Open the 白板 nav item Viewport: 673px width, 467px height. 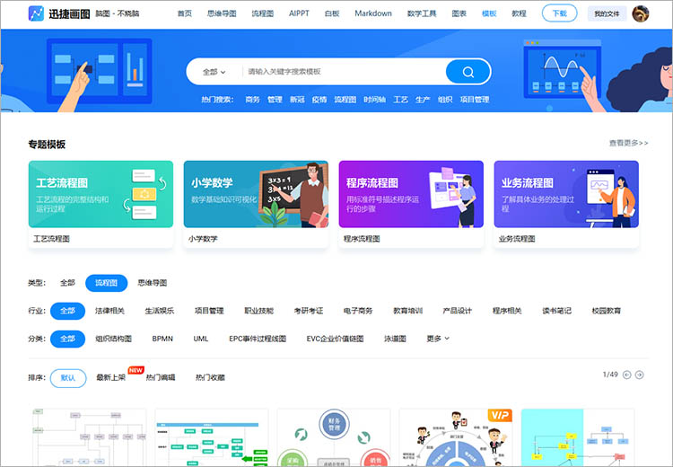332,13
